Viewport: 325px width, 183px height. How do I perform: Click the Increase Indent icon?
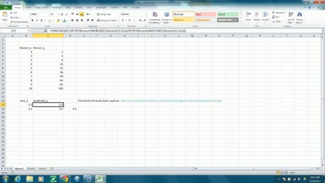pos(92,20)
